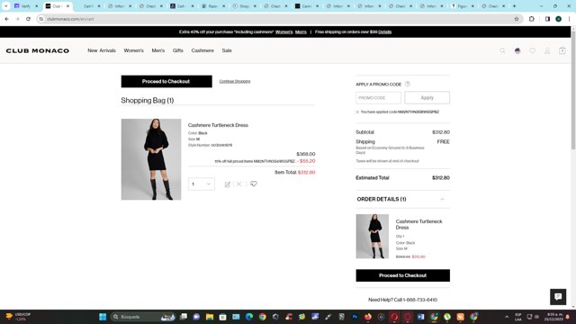Close the Club Monaco tab

coord(68,6)
